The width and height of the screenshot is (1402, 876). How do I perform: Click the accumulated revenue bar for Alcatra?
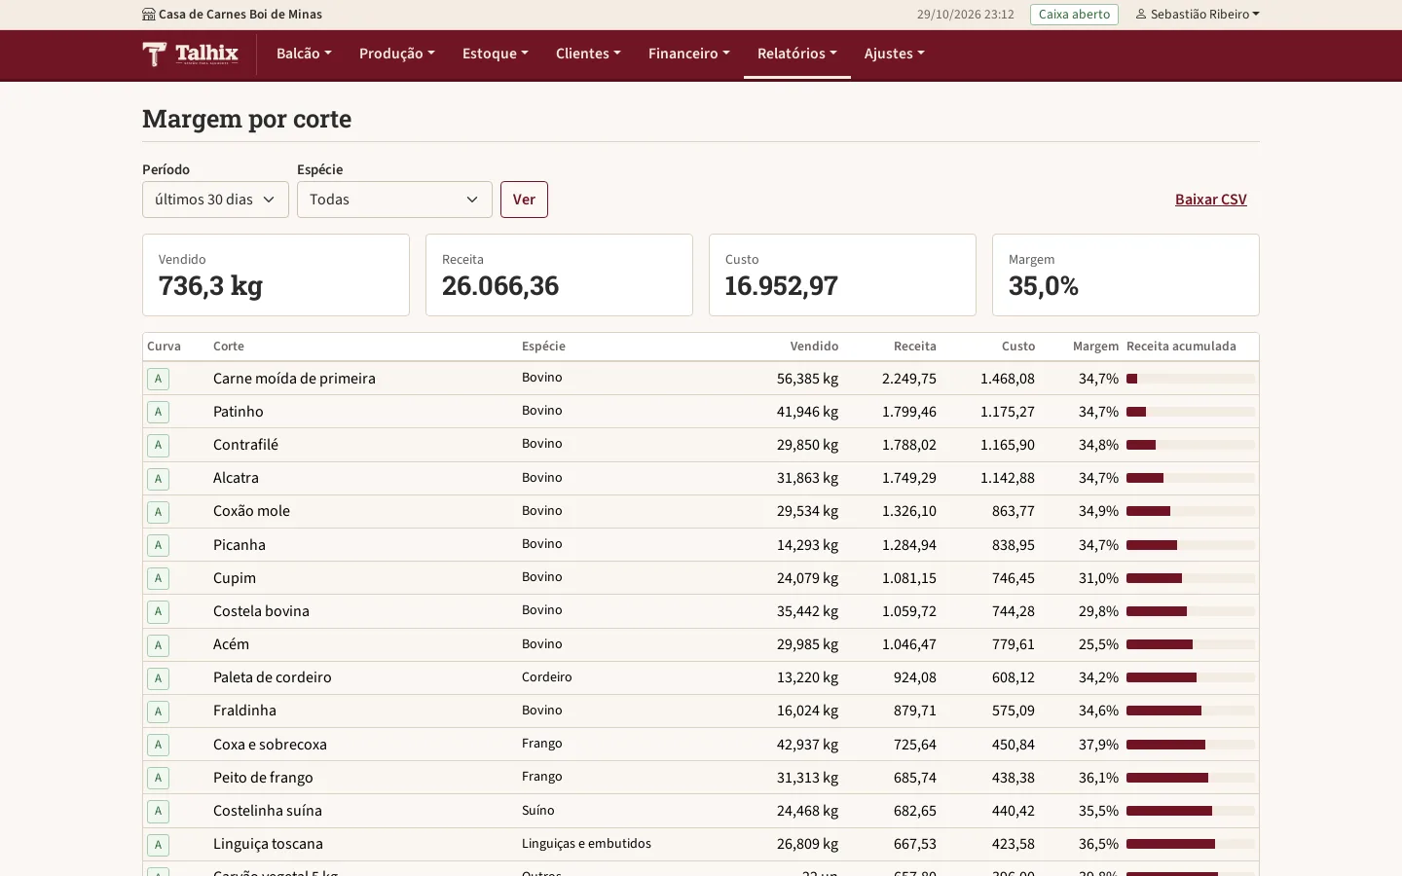(1191, 478)
